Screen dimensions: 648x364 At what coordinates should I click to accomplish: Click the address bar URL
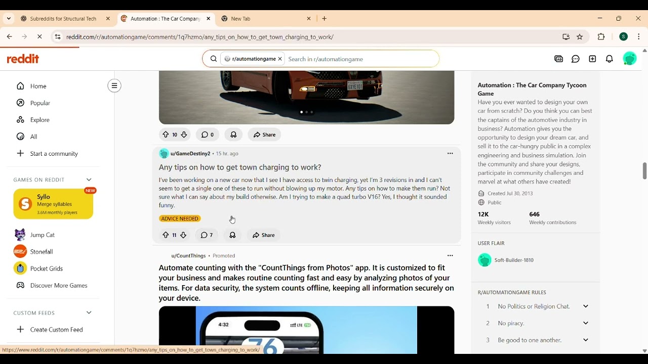click(x=200, y=37)
